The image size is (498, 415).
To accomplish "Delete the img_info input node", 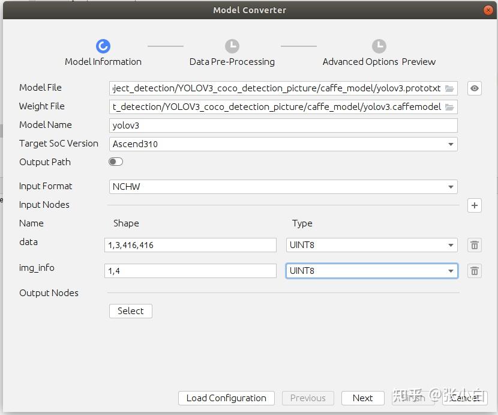I will click(475, 271).
